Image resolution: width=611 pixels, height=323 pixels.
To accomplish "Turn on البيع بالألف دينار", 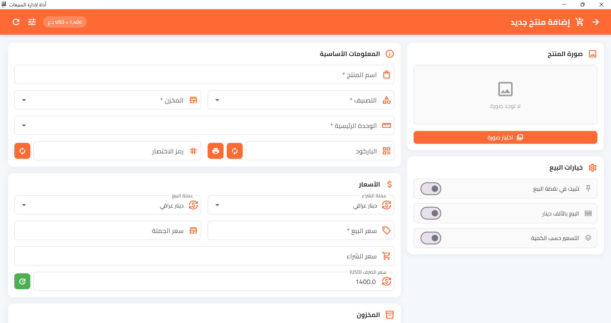I will click(431, 213).
